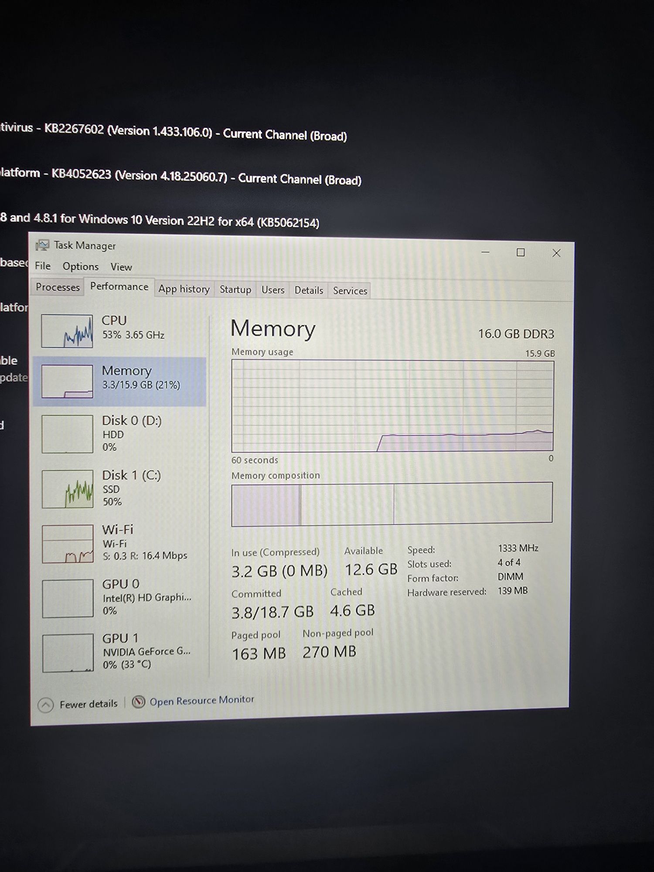The image size is (654, 872).
Task: Select the GPU 1 graph thumbnail
Action: pyautogui.click(x=68, y=653)
